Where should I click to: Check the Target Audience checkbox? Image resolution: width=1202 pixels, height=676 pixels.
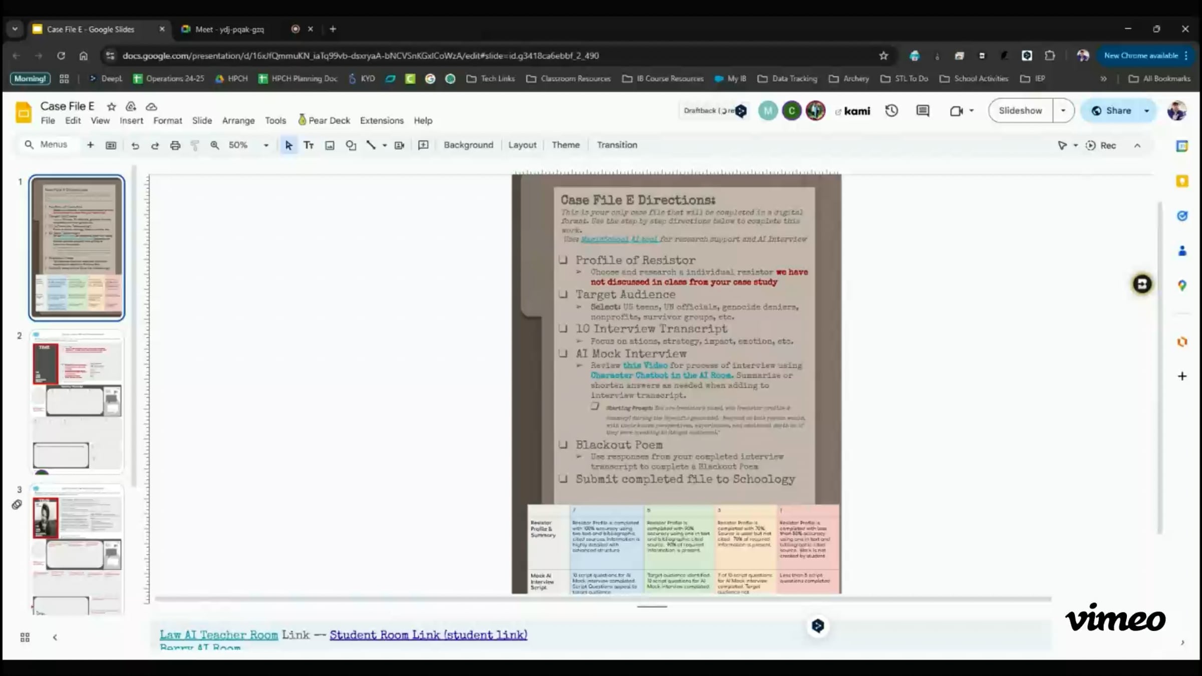[563, 294]
